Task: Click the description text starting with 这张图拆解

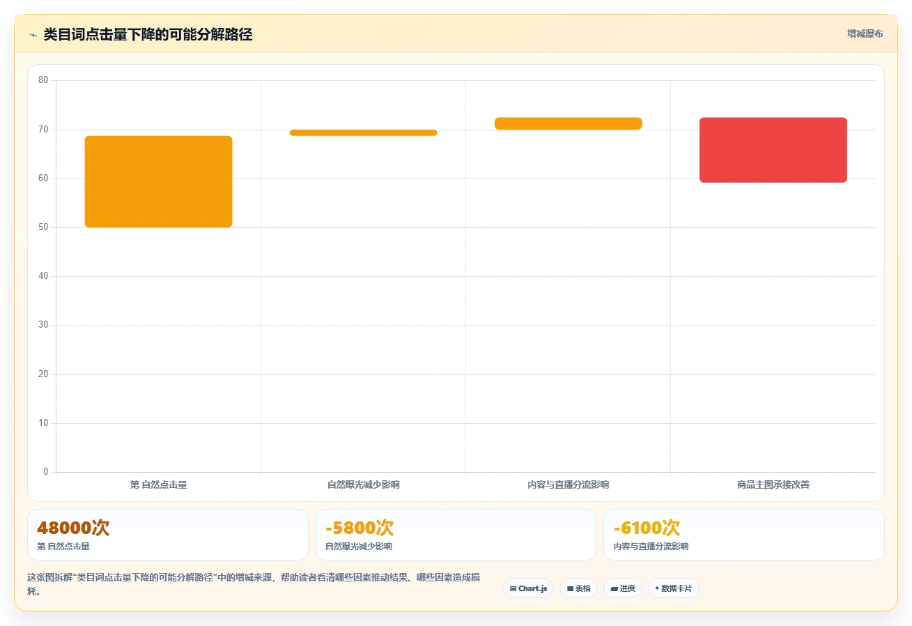Action: [253, 584]
